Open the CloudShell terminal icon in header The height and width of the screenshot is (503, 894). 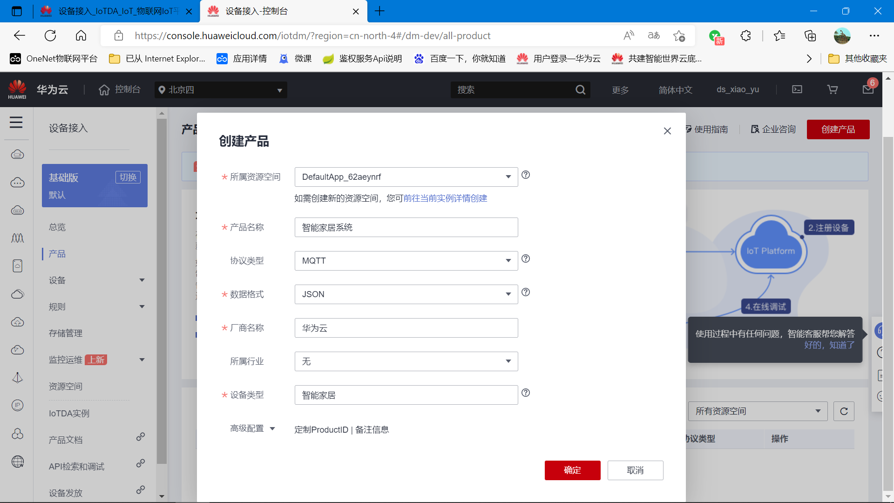tap(797, 89)
